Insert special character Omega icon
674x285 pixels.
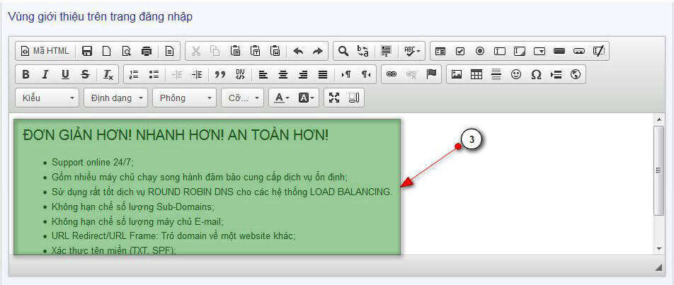pos(536,75)
